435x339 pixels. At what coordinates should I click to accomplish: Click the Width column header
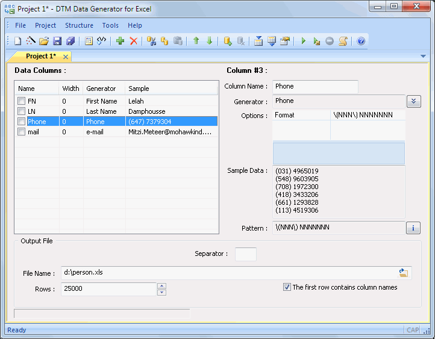tap(70, 89)
